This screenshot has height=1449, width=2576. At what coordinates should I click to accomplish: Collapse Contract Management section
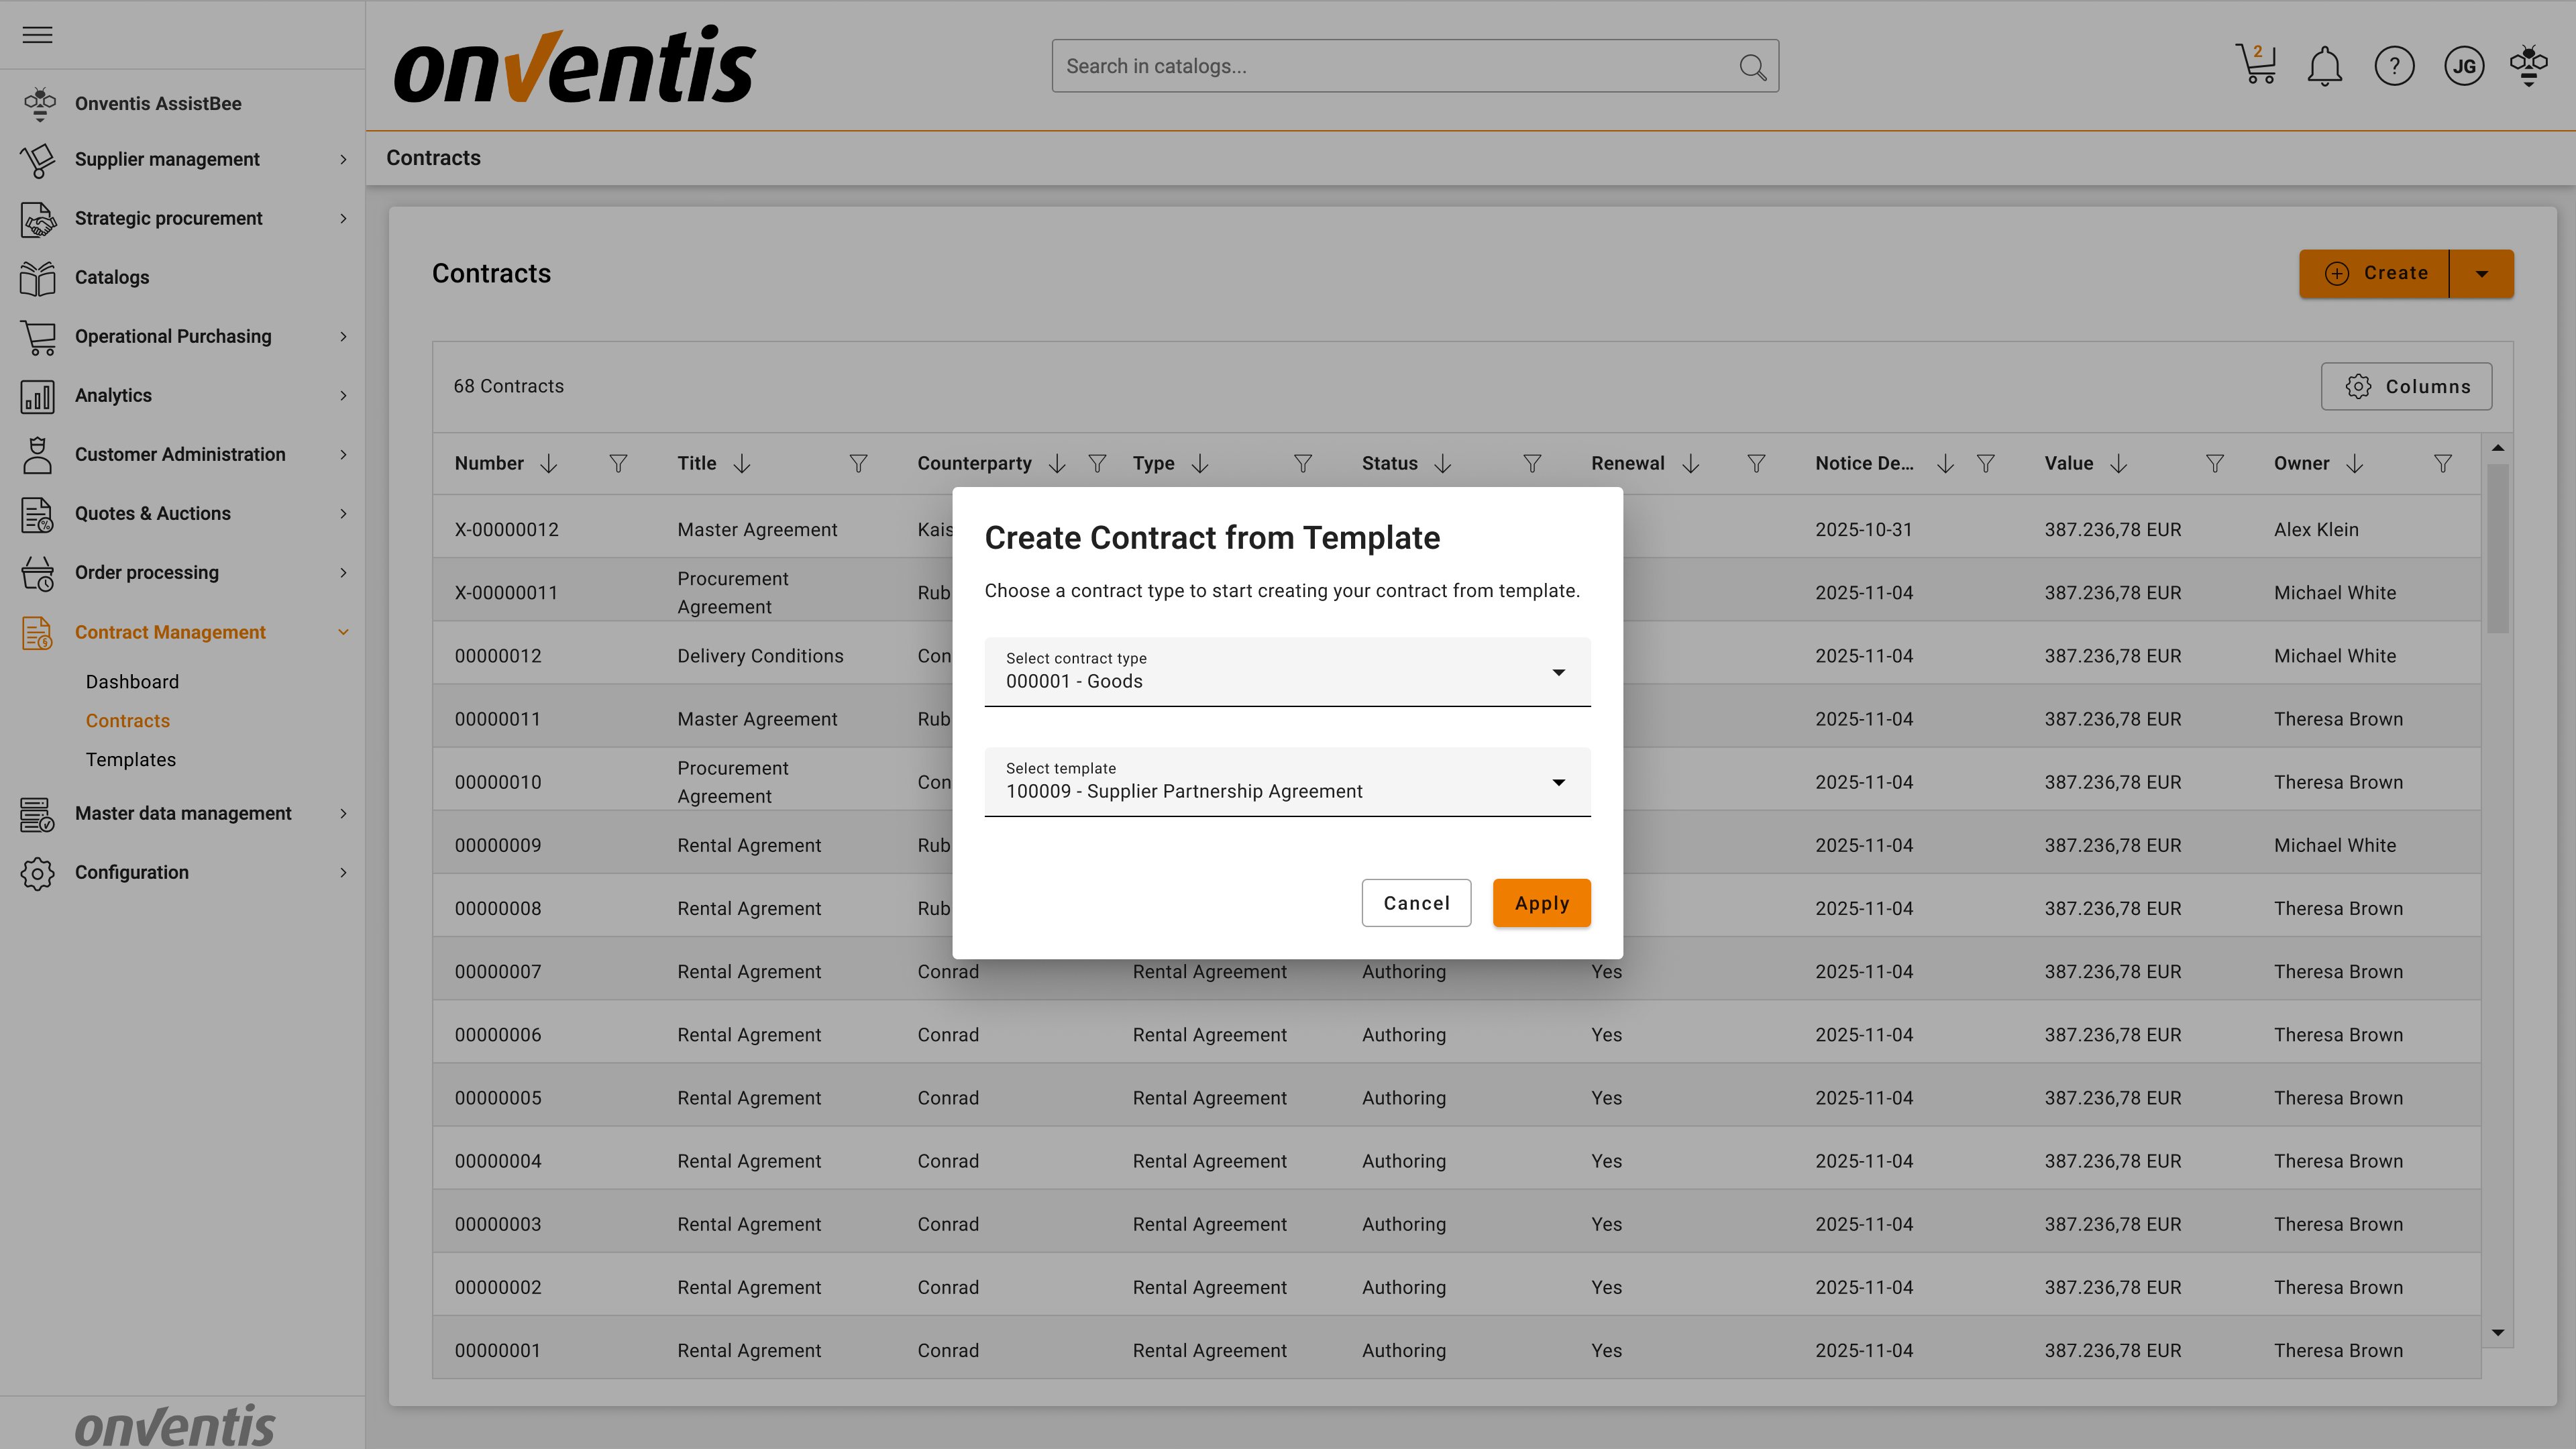click(343, 632)
